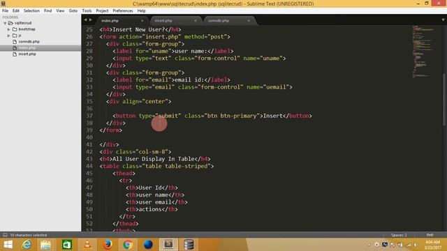
Task: Open the Help menu
Action: (141, 10)
